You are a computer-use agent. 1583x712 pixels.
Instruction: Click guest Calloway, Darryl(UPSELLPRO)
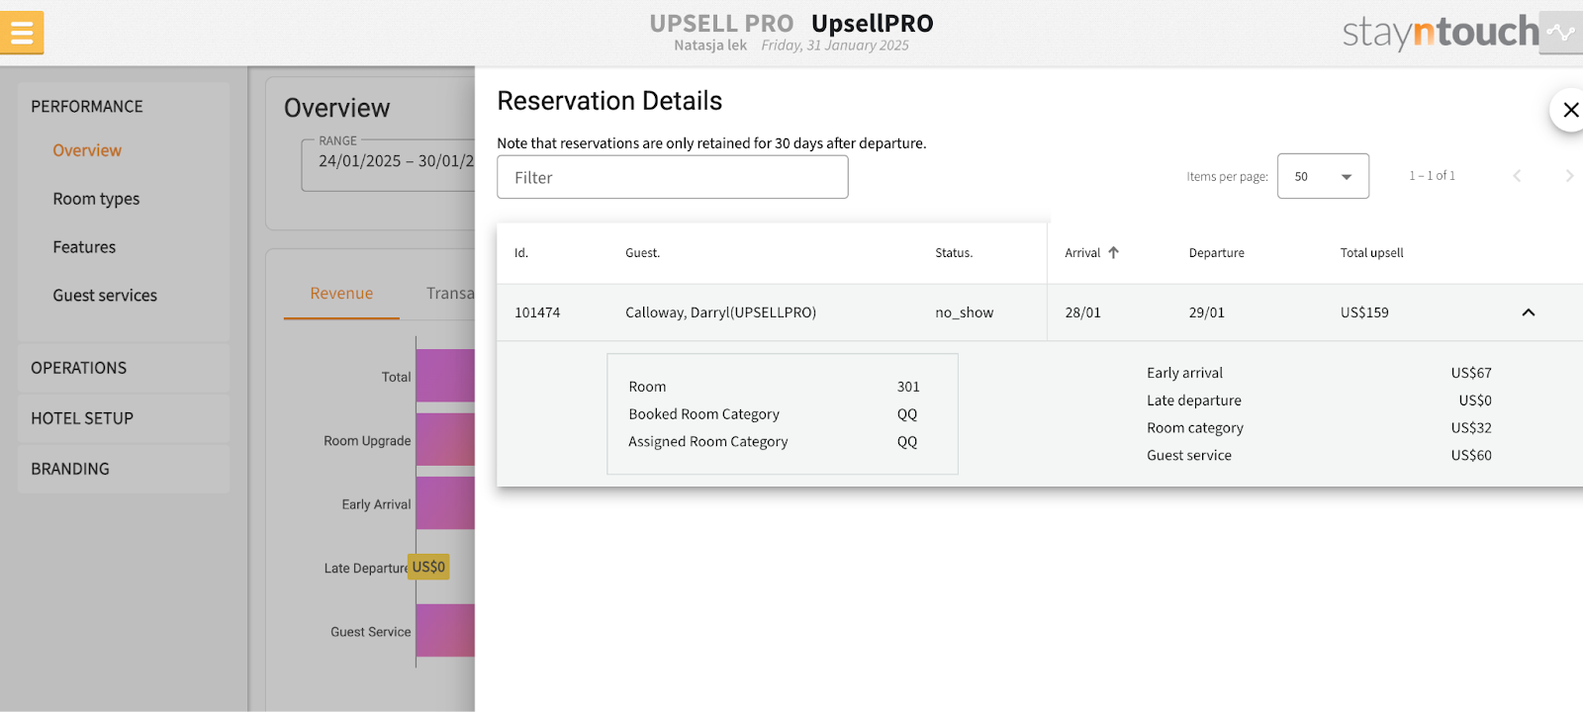click(x=720, y=312)
